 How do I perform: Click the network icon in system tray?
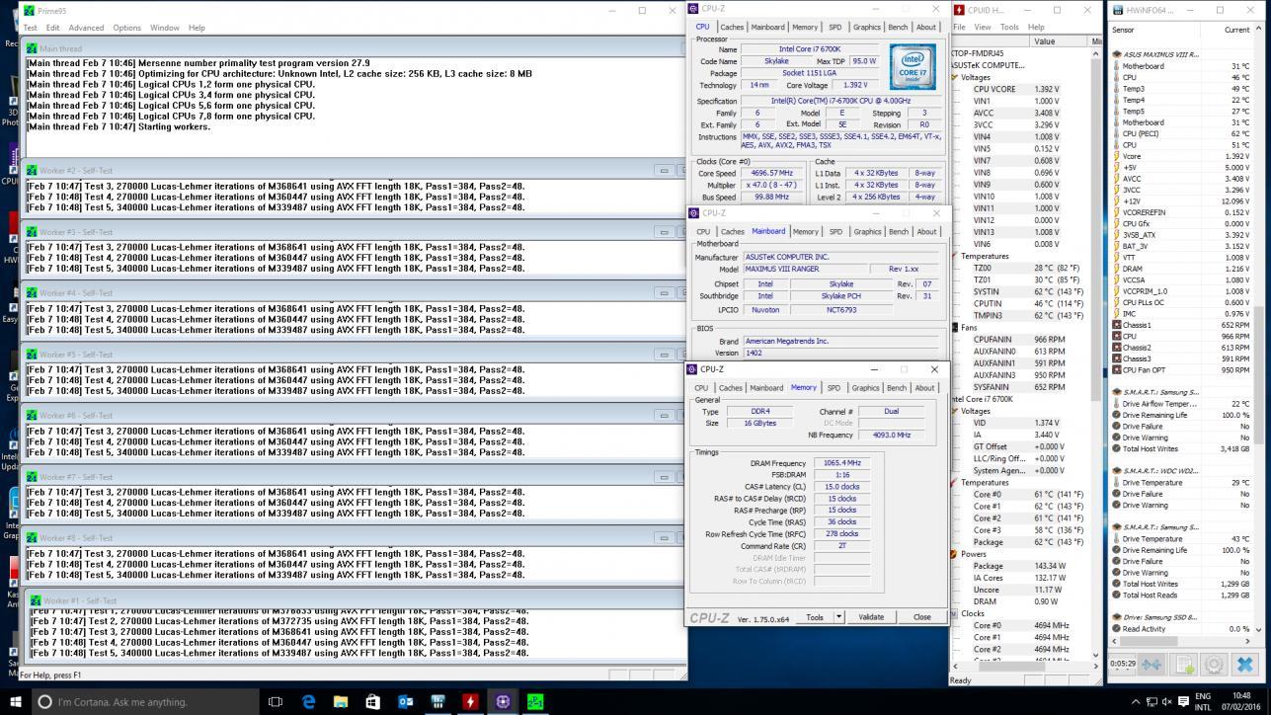coord(1151,702)
